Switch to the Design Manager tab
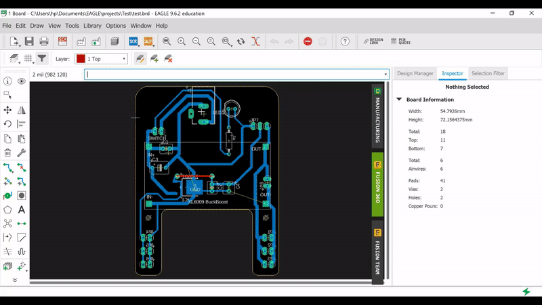The height and width of the screenshot is (305, 542). tap(415, 73)
